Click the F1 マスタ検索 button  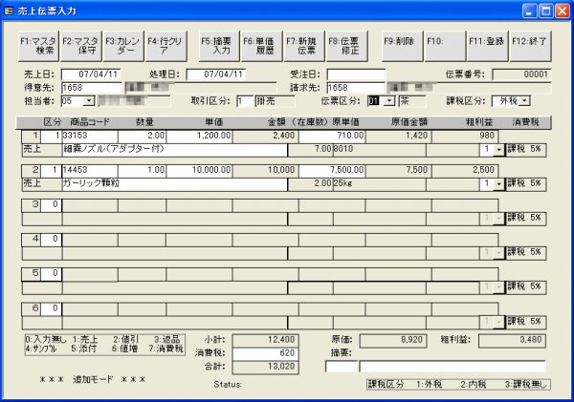[x=37, y=46]
